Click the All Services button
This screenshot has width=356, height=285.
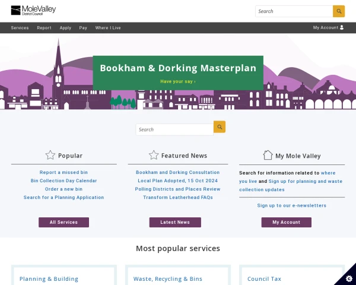coord(64,222)
